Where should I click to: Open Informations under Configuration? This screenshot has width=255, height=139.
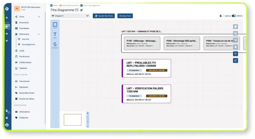(x=24, y=112)
